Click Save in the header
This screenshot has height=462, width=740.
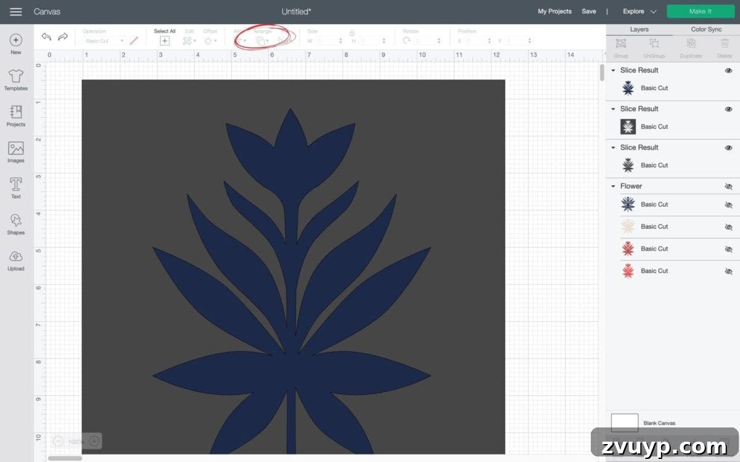589,12
